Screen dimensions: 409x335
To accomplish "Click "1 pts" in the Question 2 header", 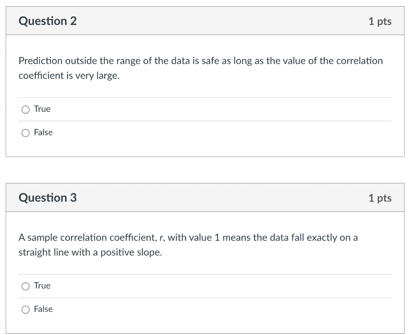I will click(380, 22).
